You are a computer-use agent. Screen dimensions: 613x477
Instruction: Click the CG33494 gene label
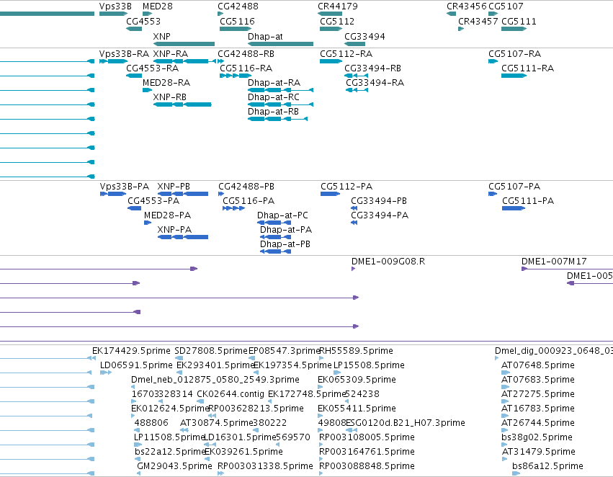pyautogui.click(x=364, y=36)
